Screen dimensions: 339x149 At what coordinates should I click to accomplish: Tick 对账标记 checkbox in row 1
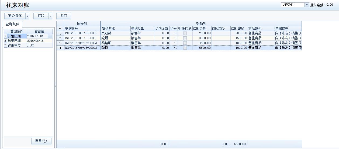coord(185,33)
